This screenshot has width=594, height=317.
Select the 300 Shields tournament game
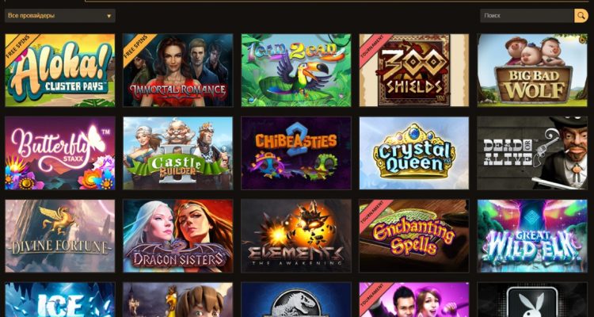click(414, 71)
